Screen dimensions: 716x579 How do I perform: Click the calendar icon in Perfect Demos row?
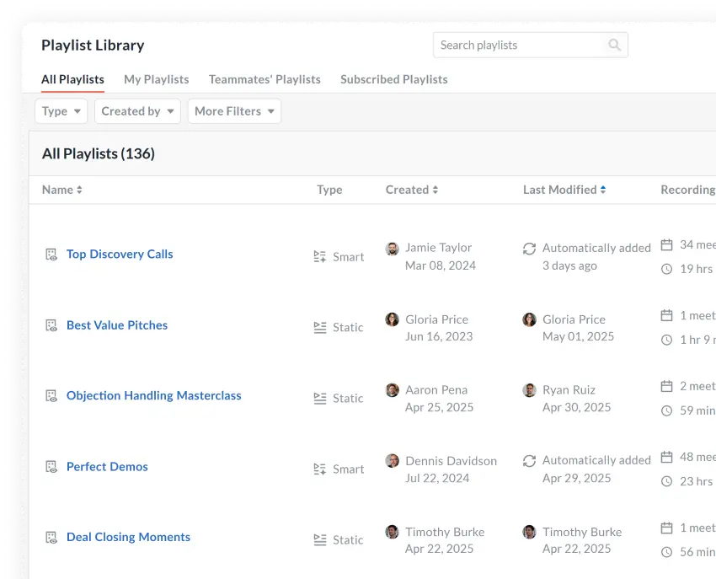(x=666, y=457)
